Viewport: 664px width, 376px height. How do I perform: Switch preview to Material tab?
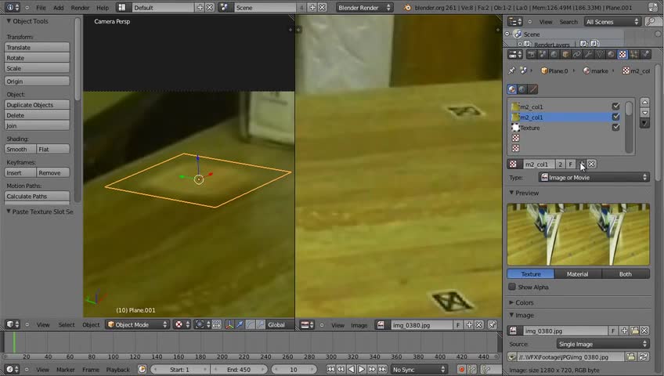coord(578,274)
